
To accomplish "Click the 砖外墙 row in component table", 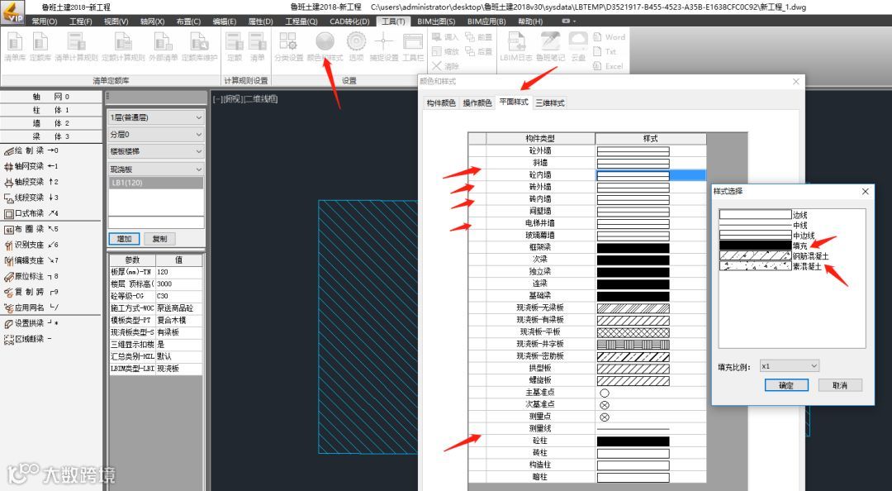I will (x=588, y=187).
